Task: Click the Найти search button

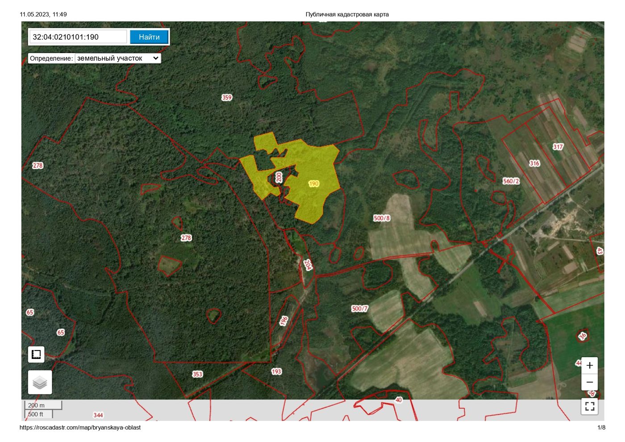Action: pos(149,37)
